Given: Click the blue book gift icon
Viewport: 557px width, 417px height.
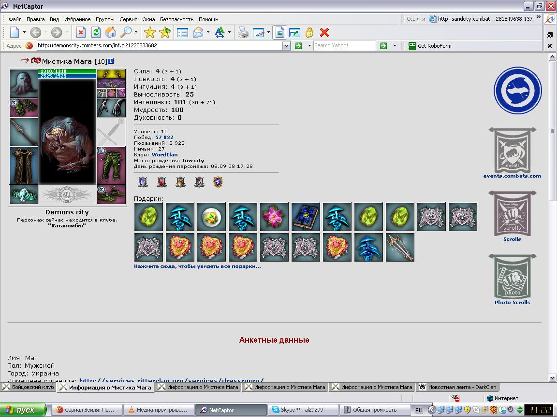Looking at the screenshot, I should click(x=306, y=217).
